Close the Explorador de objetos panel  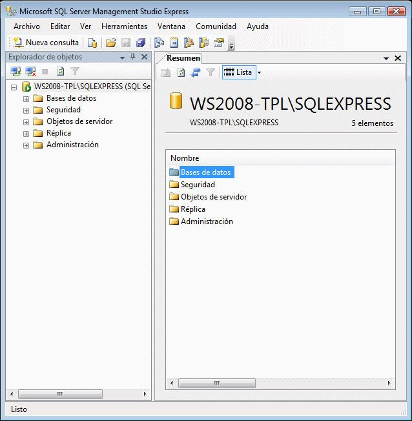point(144,57)
